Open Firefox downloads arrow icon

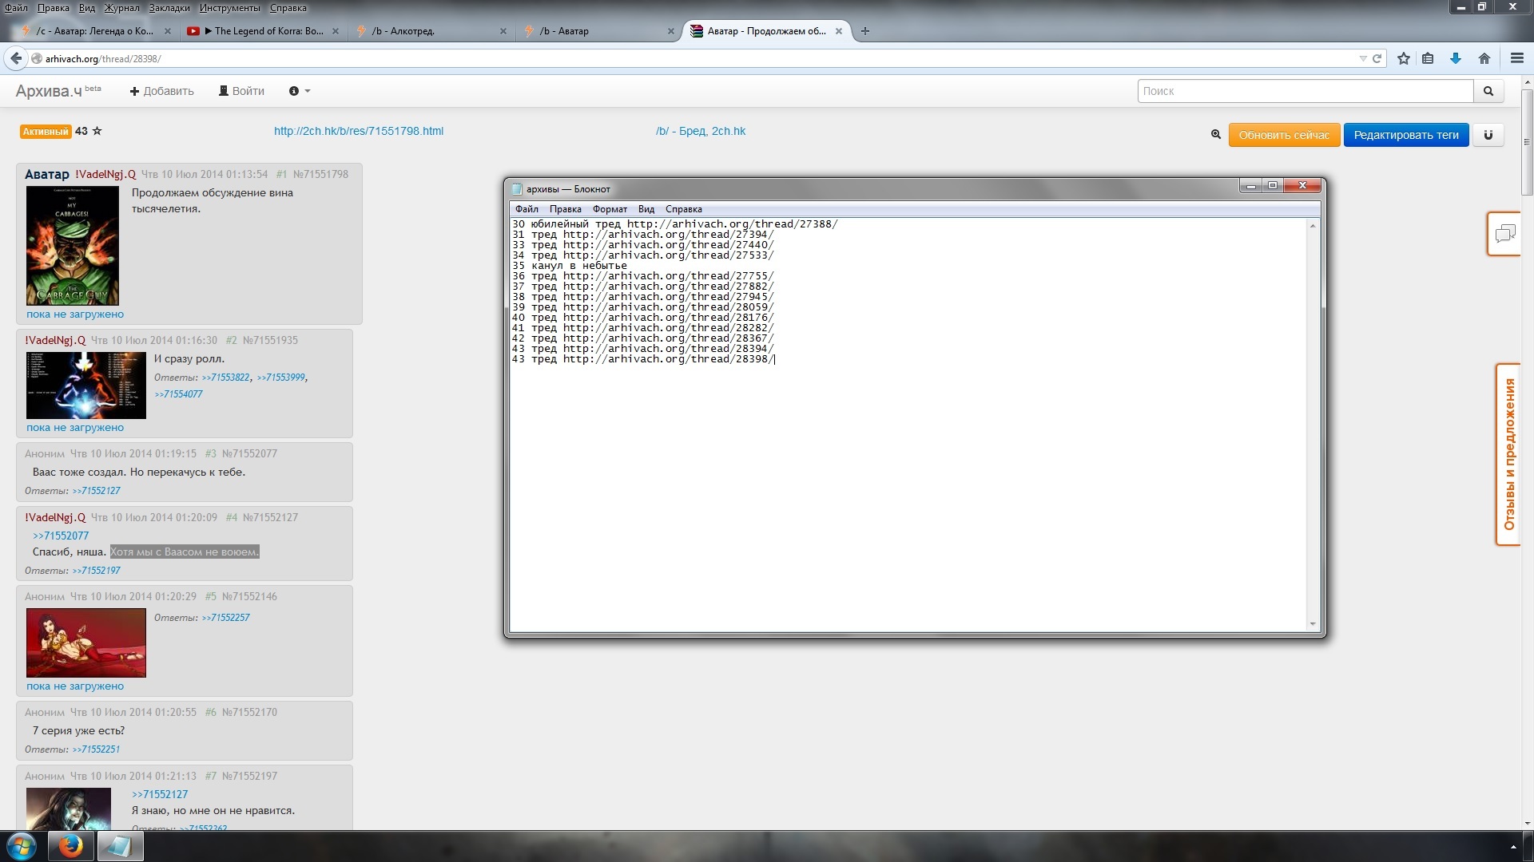[x=1455, y=58]
